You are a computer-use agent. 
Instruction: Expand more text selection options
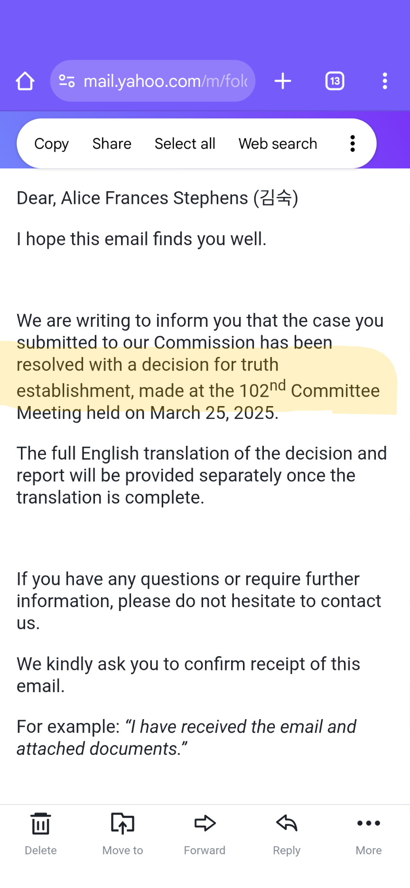pos(353,143)
